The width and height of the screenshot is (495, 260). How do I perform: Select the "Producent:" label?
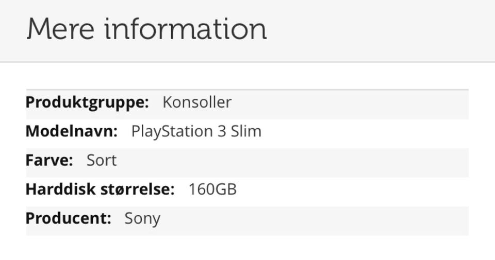(69, 218)
